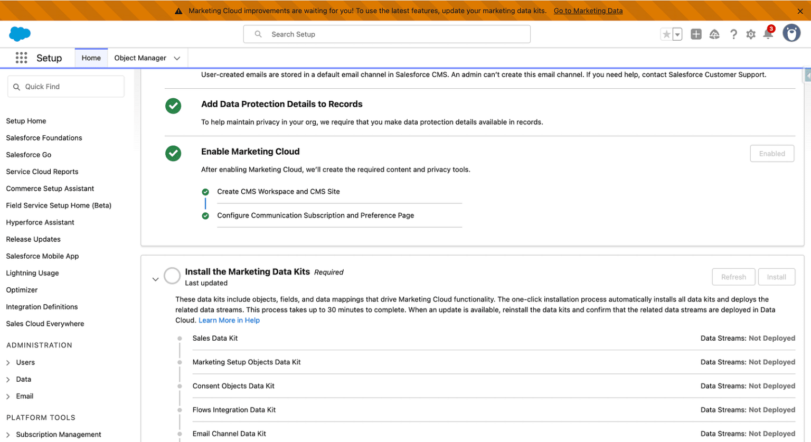This screenshot has height=442, width=811.
Task: Switch to the Home tab
Action: pyautogui.click(x=91, y=58)
